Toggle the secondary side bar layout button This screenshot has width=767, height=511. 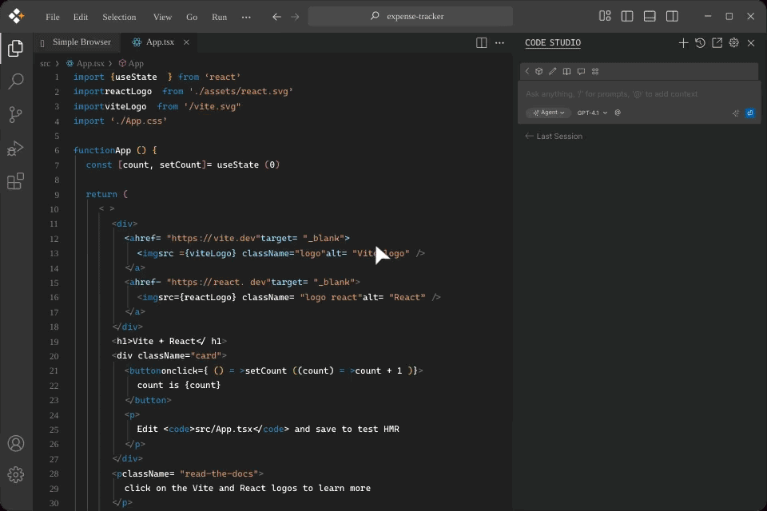[x=672, y=16]
